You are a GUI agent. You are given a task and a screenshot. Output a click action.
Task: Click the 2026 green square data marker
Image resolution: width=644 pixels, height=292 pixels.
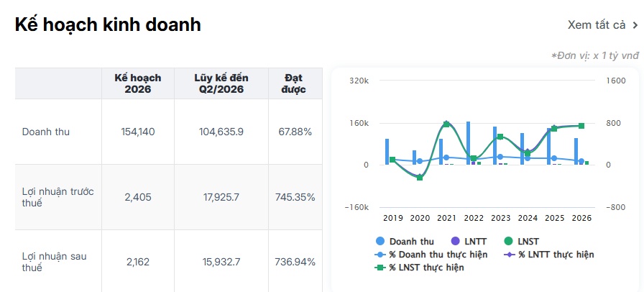[x=581, y=126]
